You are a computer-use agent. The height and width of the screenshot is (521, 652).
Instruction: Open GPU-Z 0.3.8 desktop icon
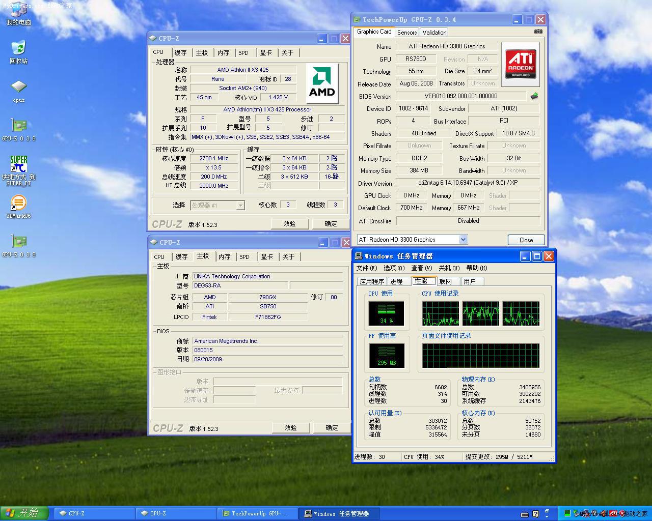point(18,242)
